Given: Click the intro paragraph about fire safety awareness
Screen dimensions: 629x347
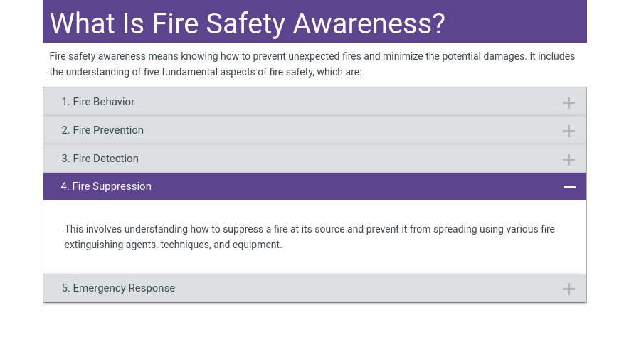Looking at the screenshot, I should tap(312, 64).
